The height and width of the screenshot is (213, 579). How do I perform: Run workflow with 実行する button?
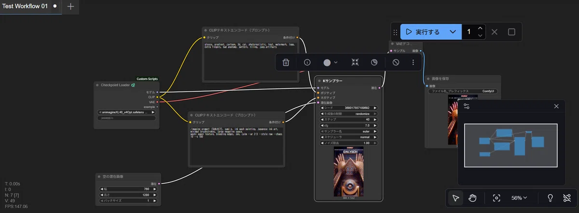pyautogui.click(x=423, y=32)
